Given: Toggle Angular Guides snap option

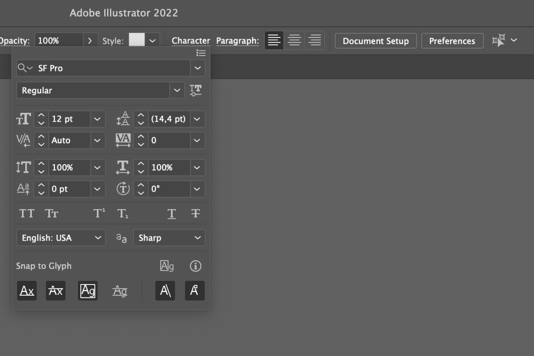Looking at the screenshot, I should (x=165, y=291).
